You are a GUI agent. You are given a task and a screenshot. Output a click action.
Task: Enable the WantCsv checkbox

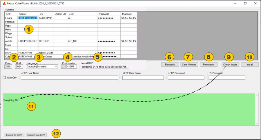coord(4,78)
